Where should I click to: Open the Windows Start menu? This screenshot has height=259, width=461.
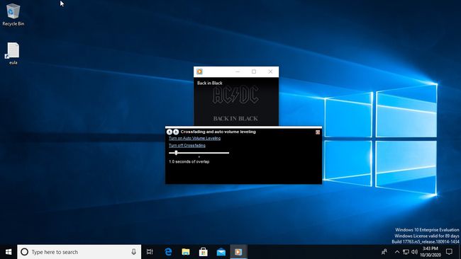point(9,252)
